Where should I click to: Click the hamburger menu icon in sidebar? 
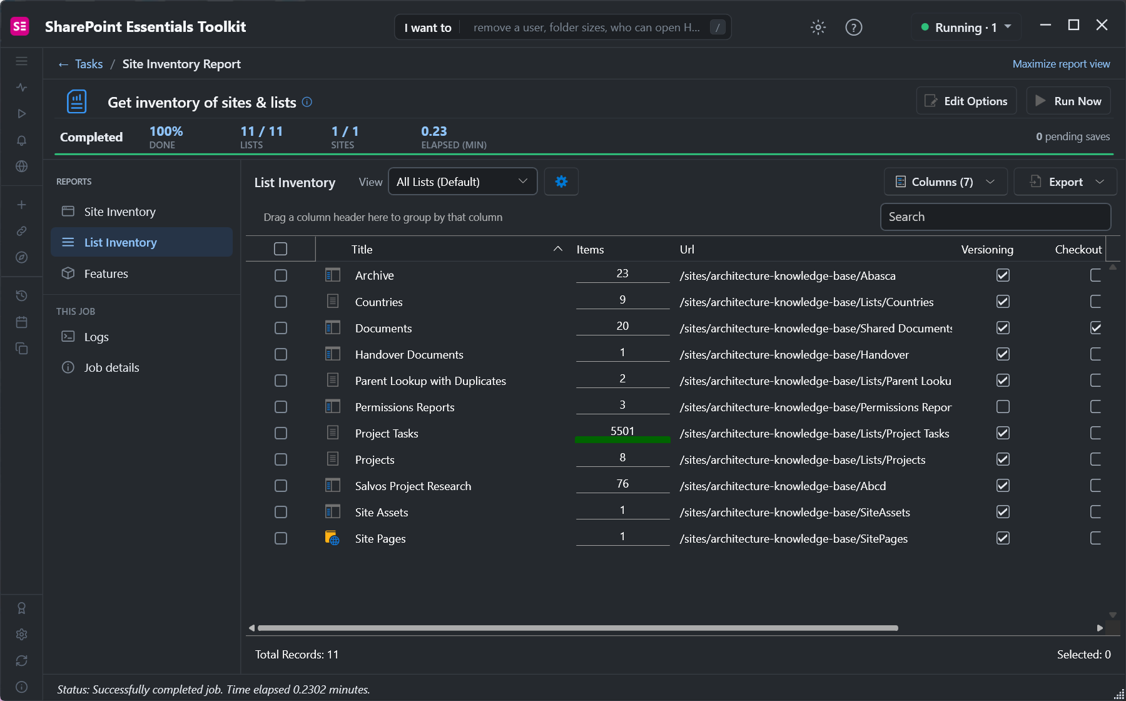(x=21, y=61)
